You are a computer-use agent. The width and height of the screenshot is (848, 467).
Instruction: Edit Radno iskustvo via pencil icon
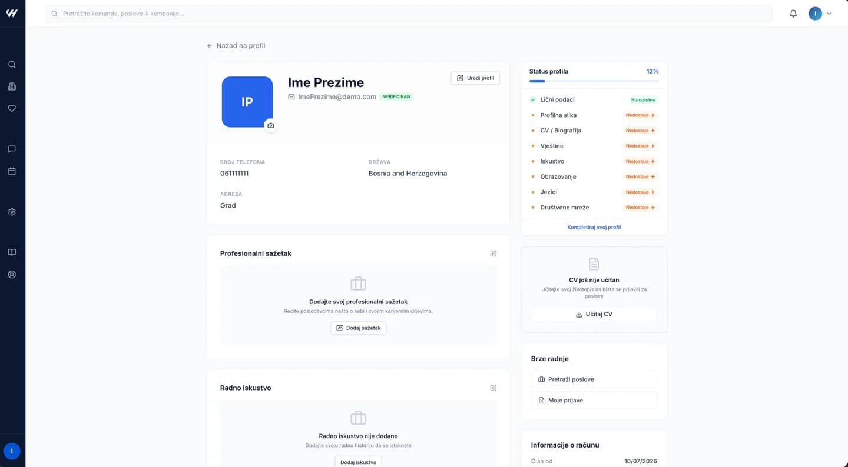pos(493,388)
